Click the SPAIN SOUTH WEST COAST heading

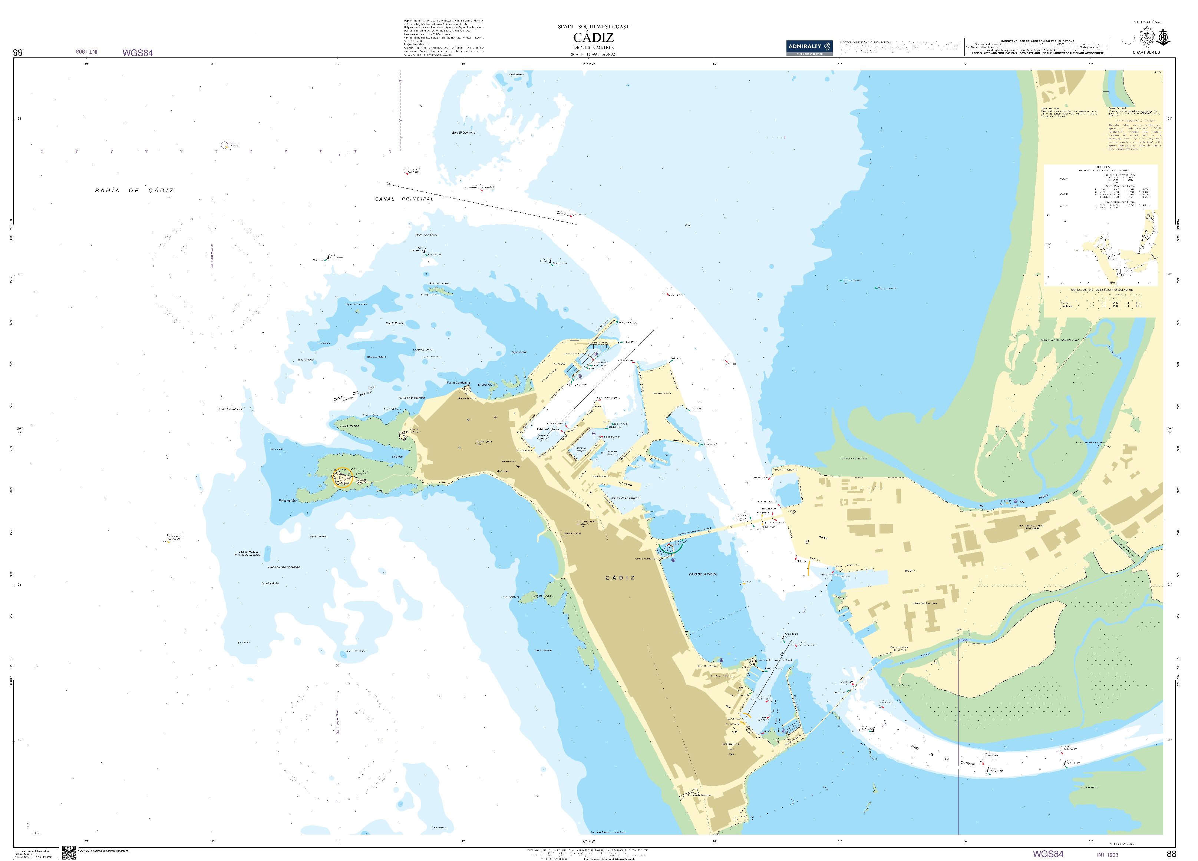click(594, 26)
